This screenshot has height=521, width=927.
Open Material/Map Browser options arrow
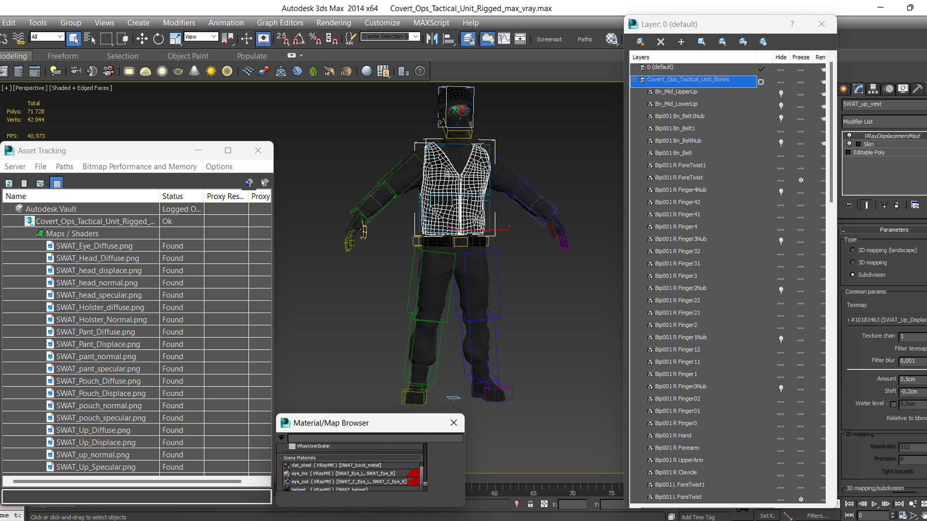coord(281,438)
